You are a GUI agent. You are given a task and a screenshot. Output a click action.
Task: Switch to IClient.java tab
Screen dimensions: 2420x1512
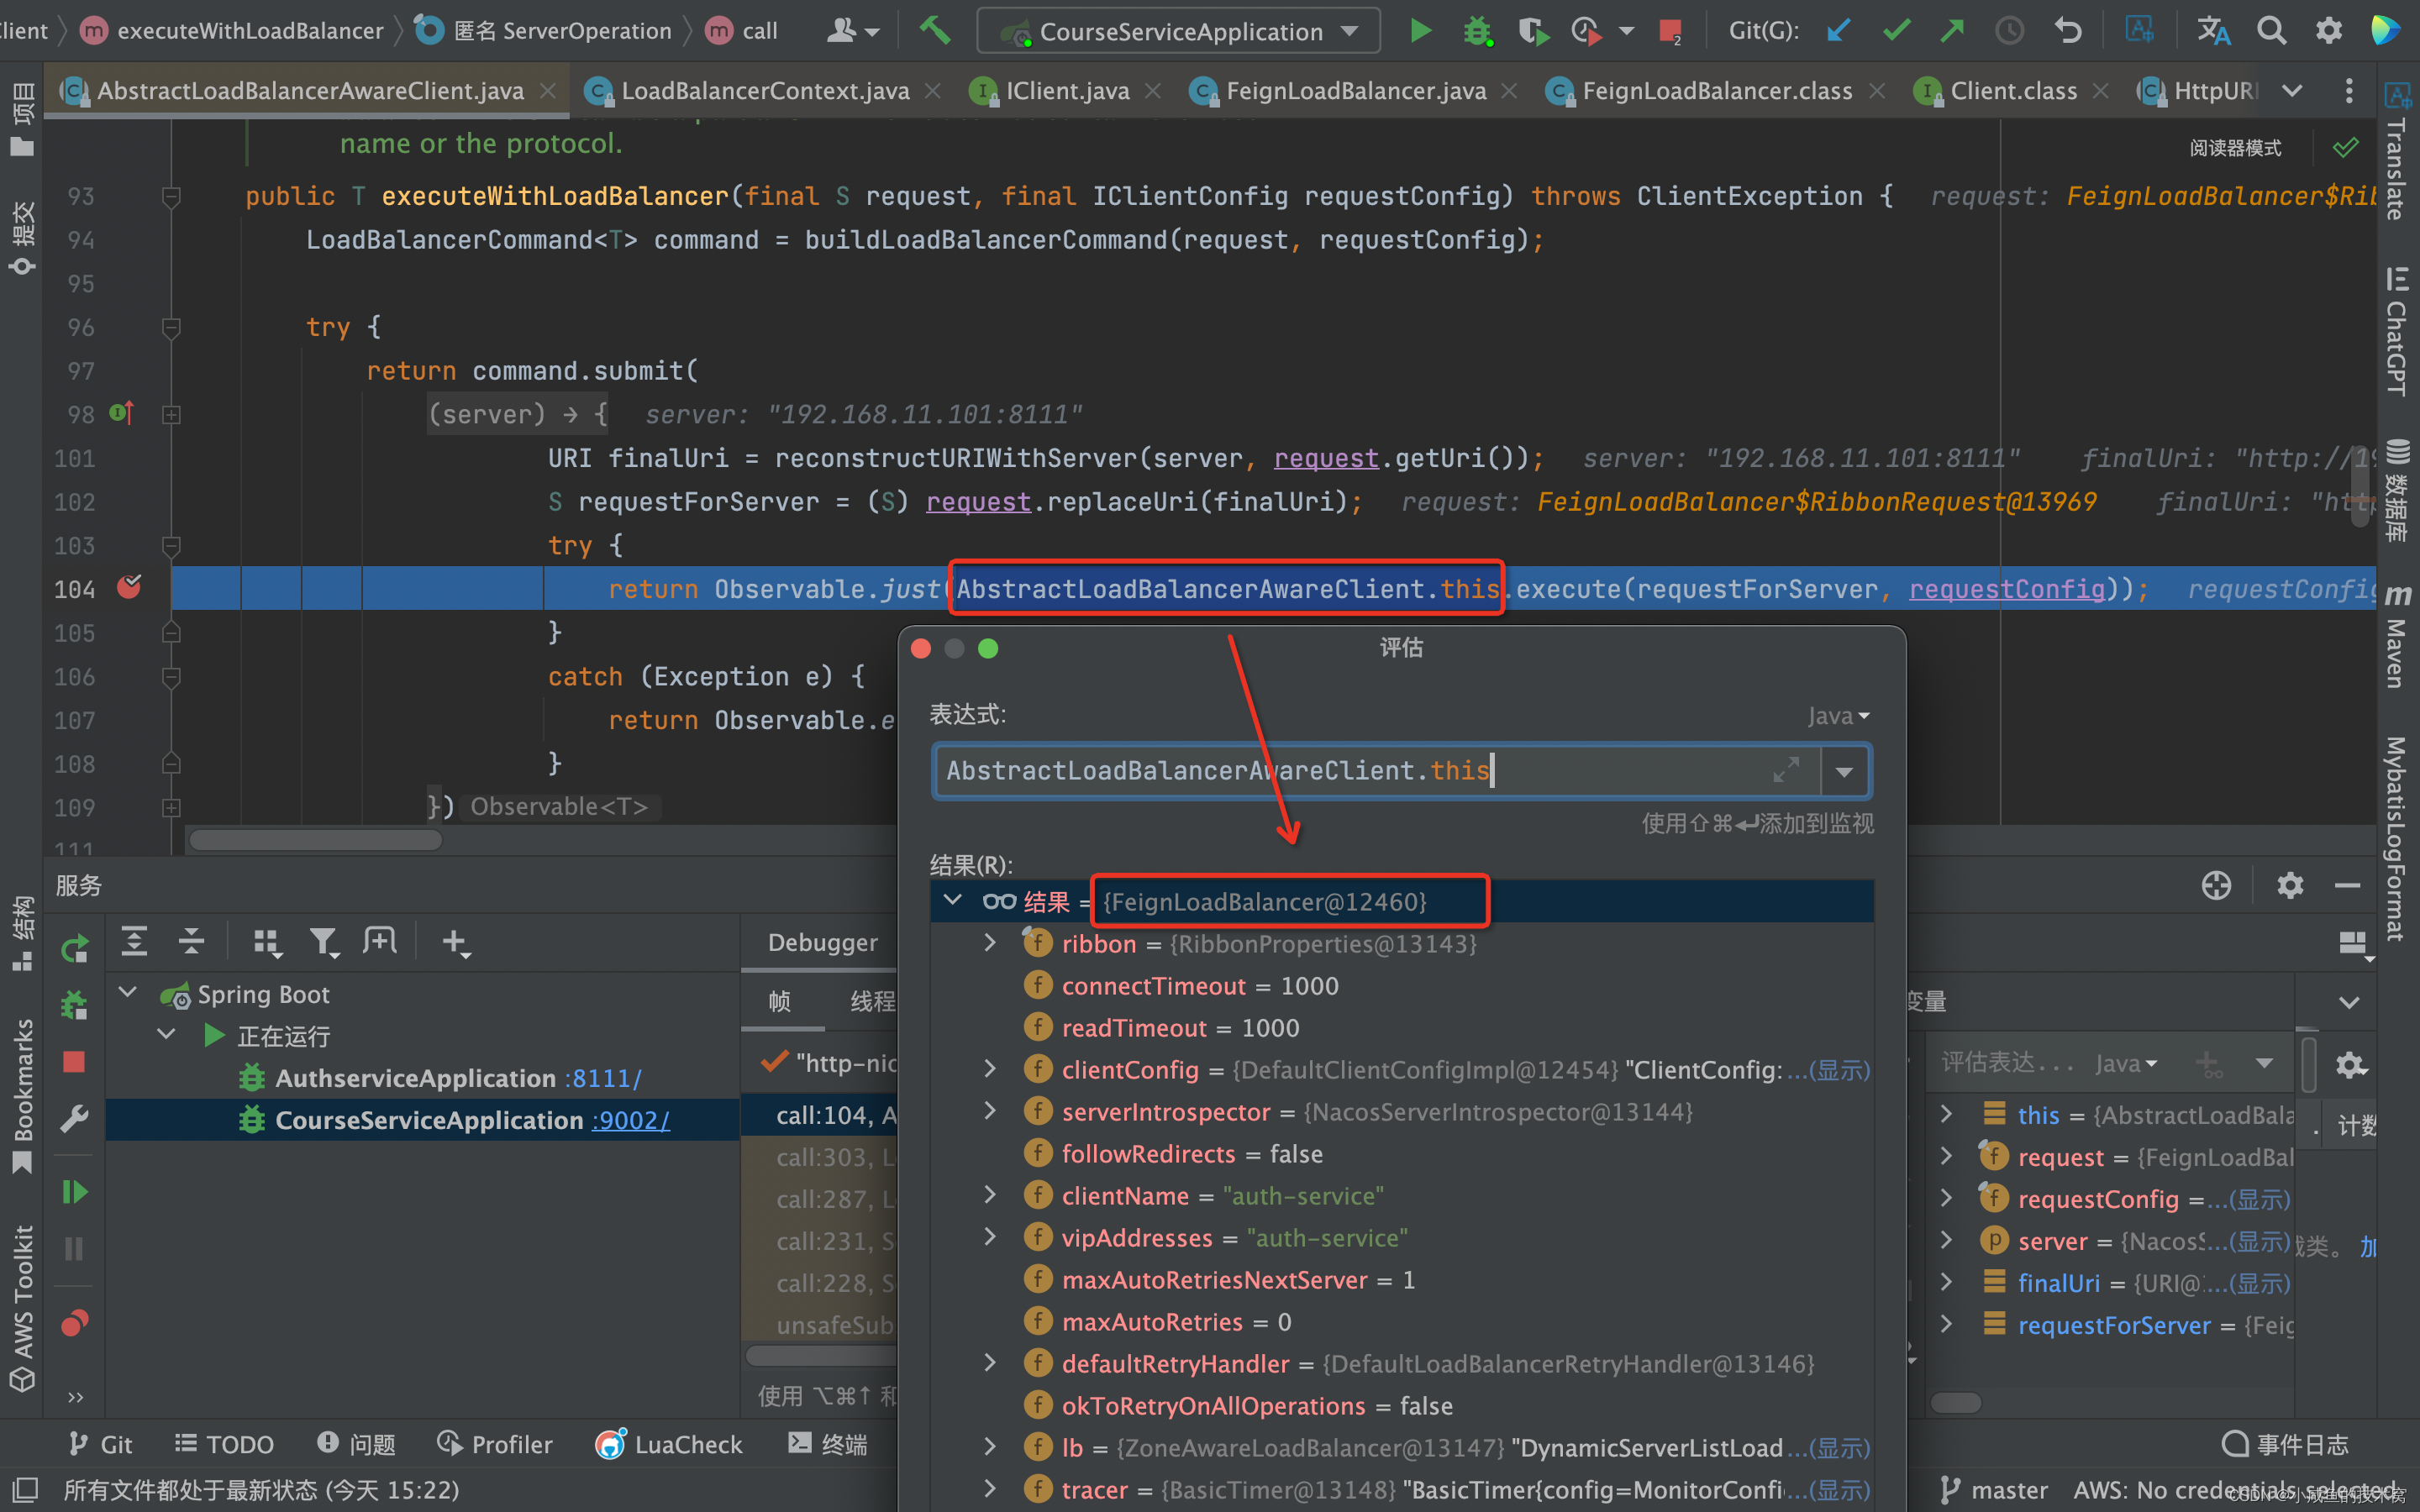1067,91
